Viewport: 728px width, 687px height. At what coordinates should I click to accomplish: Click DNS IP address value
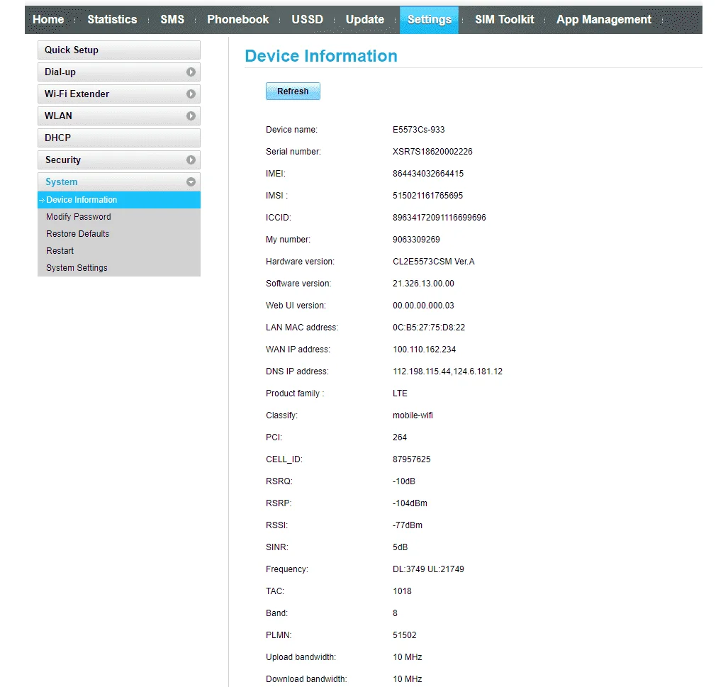(447, 371)
